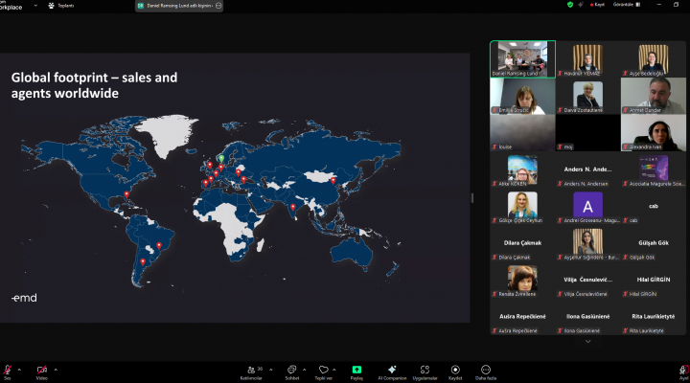Viewport: 690px width, 383px height.
Task: Open the Katılımcılar participants panel
Action: [253, 371]
